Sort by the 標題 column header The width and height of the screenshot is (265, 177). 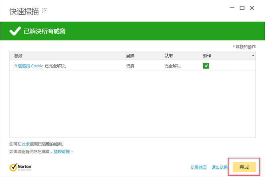(19, 56)
